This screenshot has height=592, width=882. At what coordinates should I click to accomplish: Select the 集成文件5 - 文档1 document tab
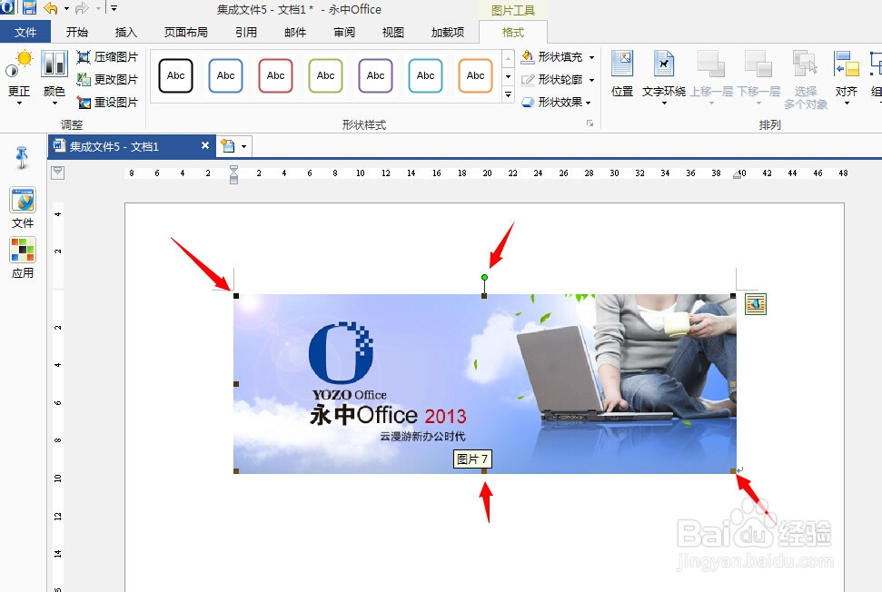133,146
